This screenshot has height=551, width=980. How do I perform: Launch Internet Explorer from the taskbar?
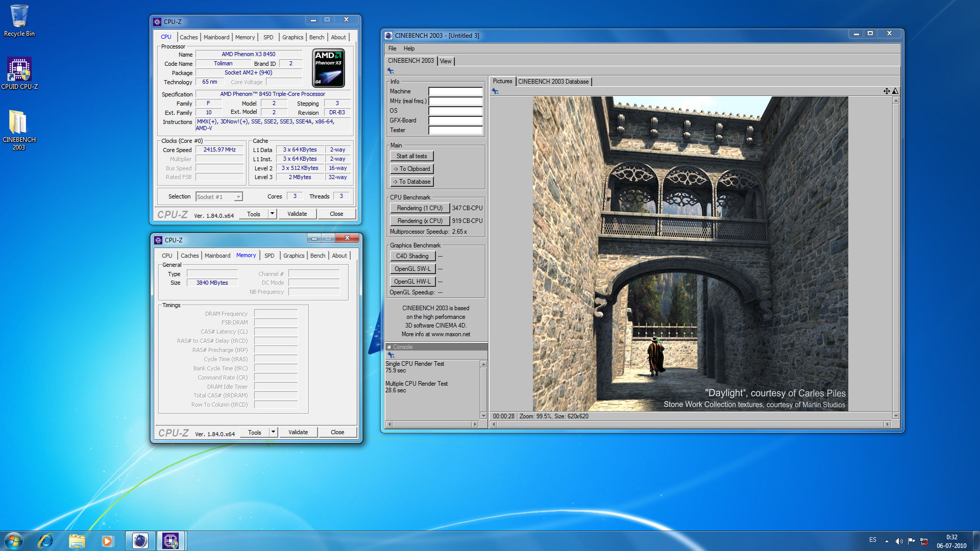tap(45, 541)
